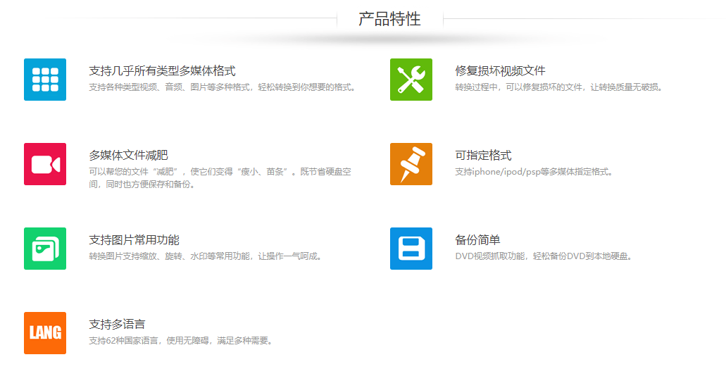Select the heading 修复损坏视频文件
The image size is (726, 369).
point(500,71)
